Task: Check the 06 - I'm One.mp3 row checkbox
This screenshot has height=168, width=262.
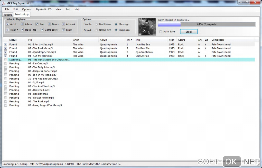Action: tap(5, 64)
